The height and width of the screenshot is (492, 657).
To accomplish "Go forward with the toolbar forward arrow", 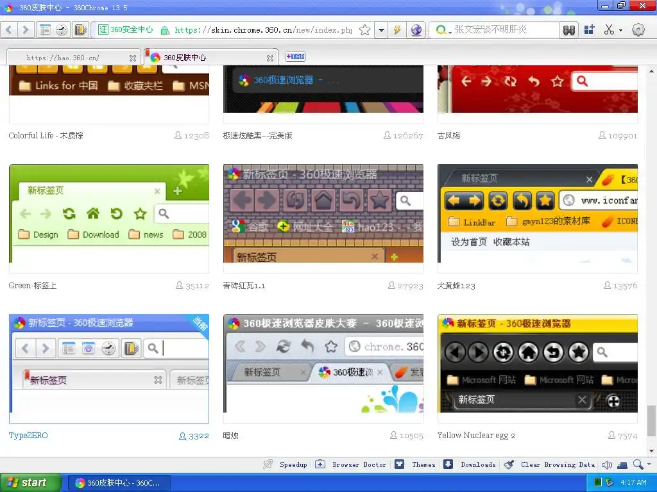I will [x=25, y=29].
